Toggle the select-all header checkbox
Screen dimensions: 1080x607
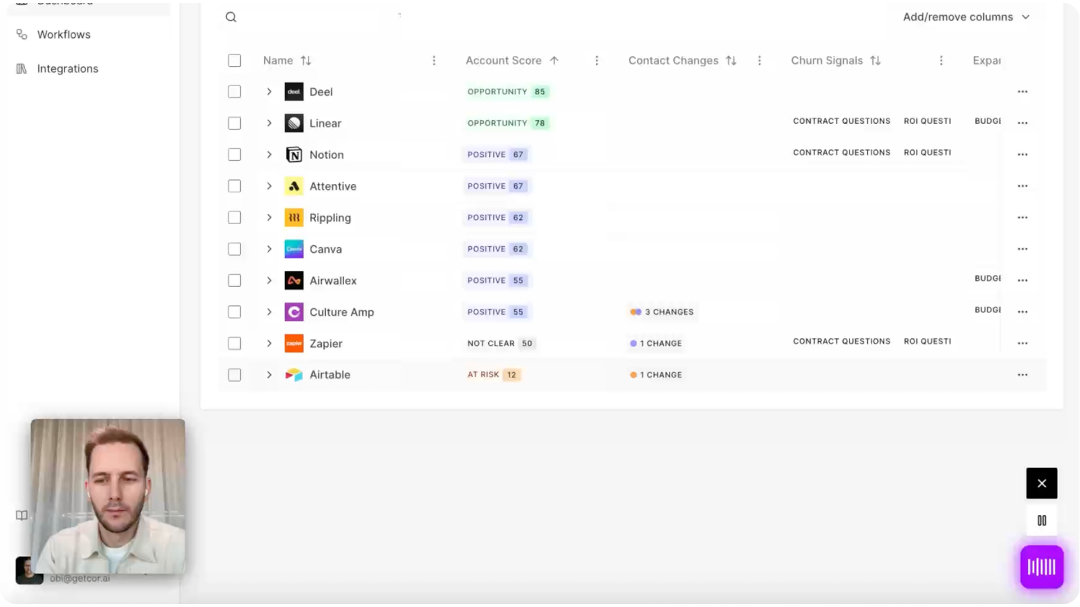point(234,60)
